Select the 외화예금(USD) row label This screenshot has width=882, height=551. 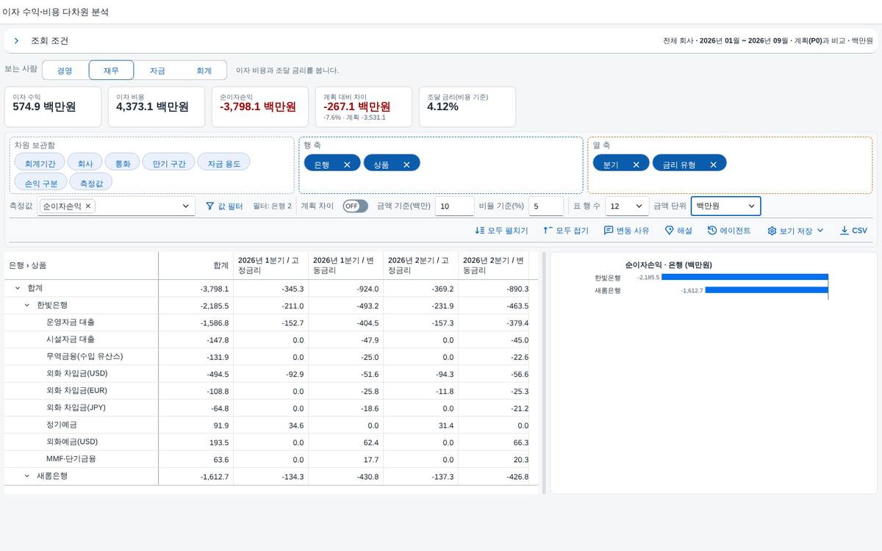point(71,442)
